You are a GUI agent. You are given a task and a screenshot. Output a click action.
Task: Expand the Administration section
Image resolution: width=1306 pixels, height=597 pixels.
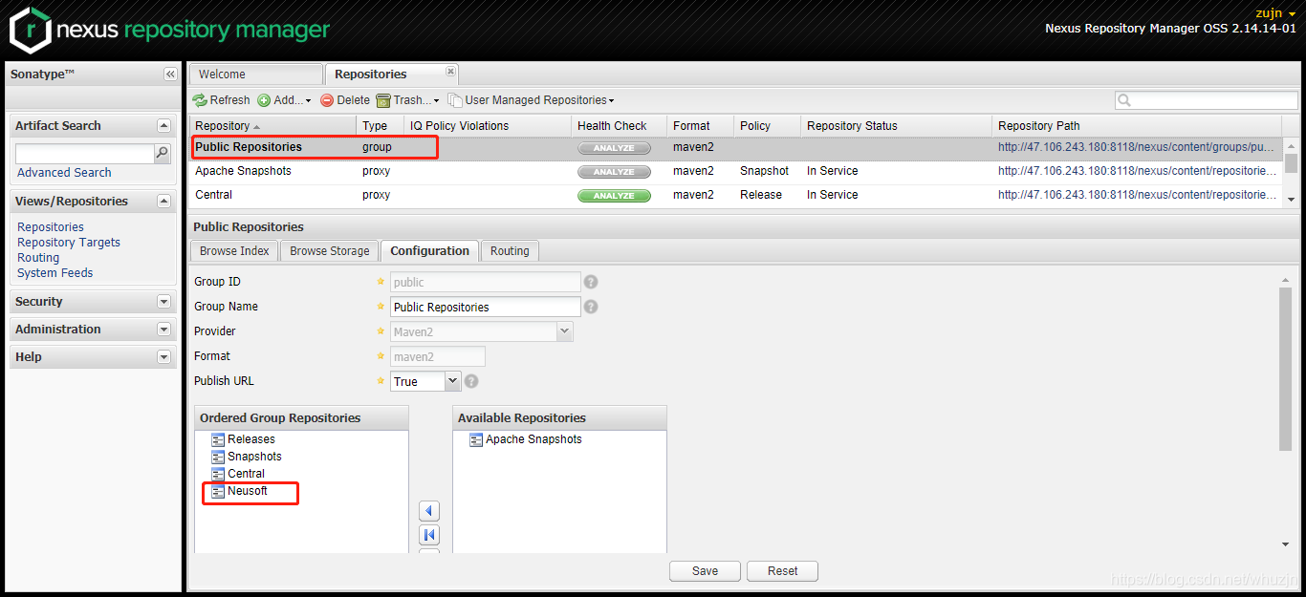pos(163,330)
